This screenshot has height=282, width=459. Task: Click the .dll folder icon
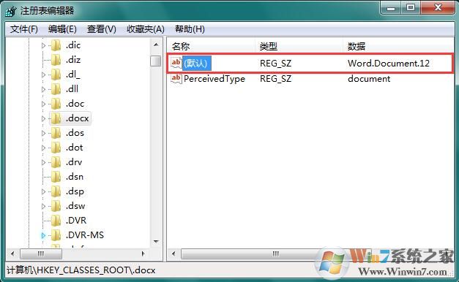56,89
